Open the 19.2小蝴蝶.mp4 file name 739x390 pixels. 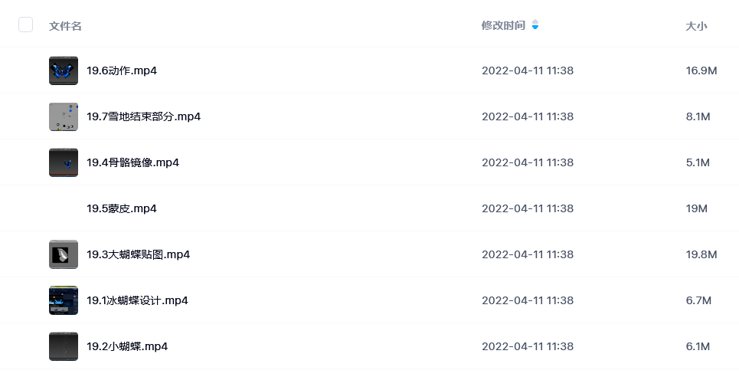127,346
